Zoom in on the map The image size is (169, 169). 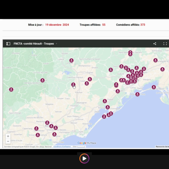(x=8, y=136)
